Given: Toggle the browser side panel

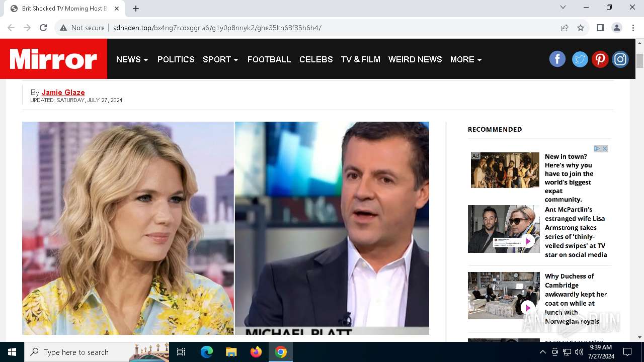Looking at the screenshot, I should click(600, 28).
